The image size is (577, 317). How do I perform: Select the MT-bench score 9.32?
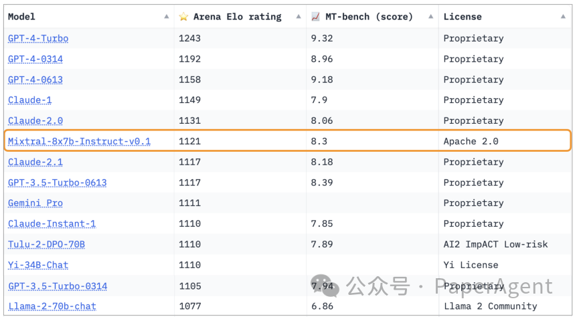pos(322,38)
